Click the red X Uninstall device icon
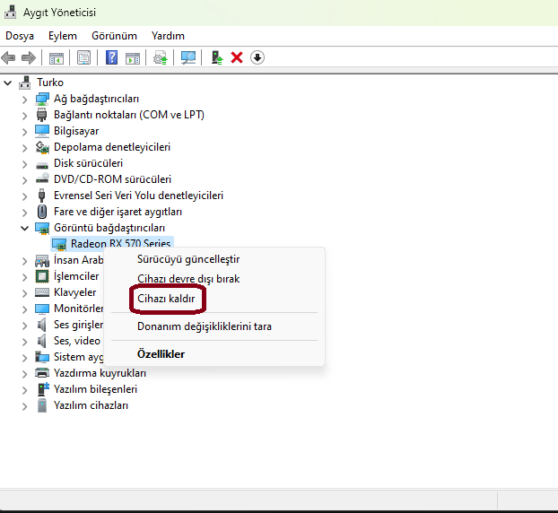 click(237, 57)
